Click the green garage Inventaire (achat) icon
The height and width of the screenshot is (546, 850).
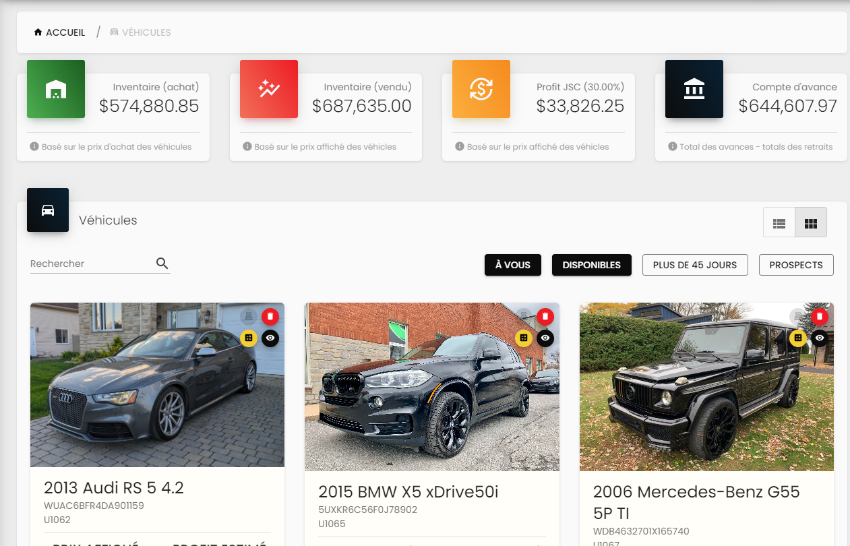point(56,89)
